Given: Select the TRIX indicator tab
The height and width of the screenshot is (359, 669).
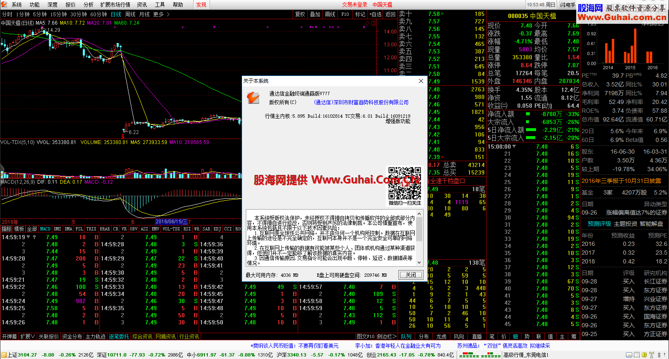Looking at the screenshot, I should click(92, 229).
